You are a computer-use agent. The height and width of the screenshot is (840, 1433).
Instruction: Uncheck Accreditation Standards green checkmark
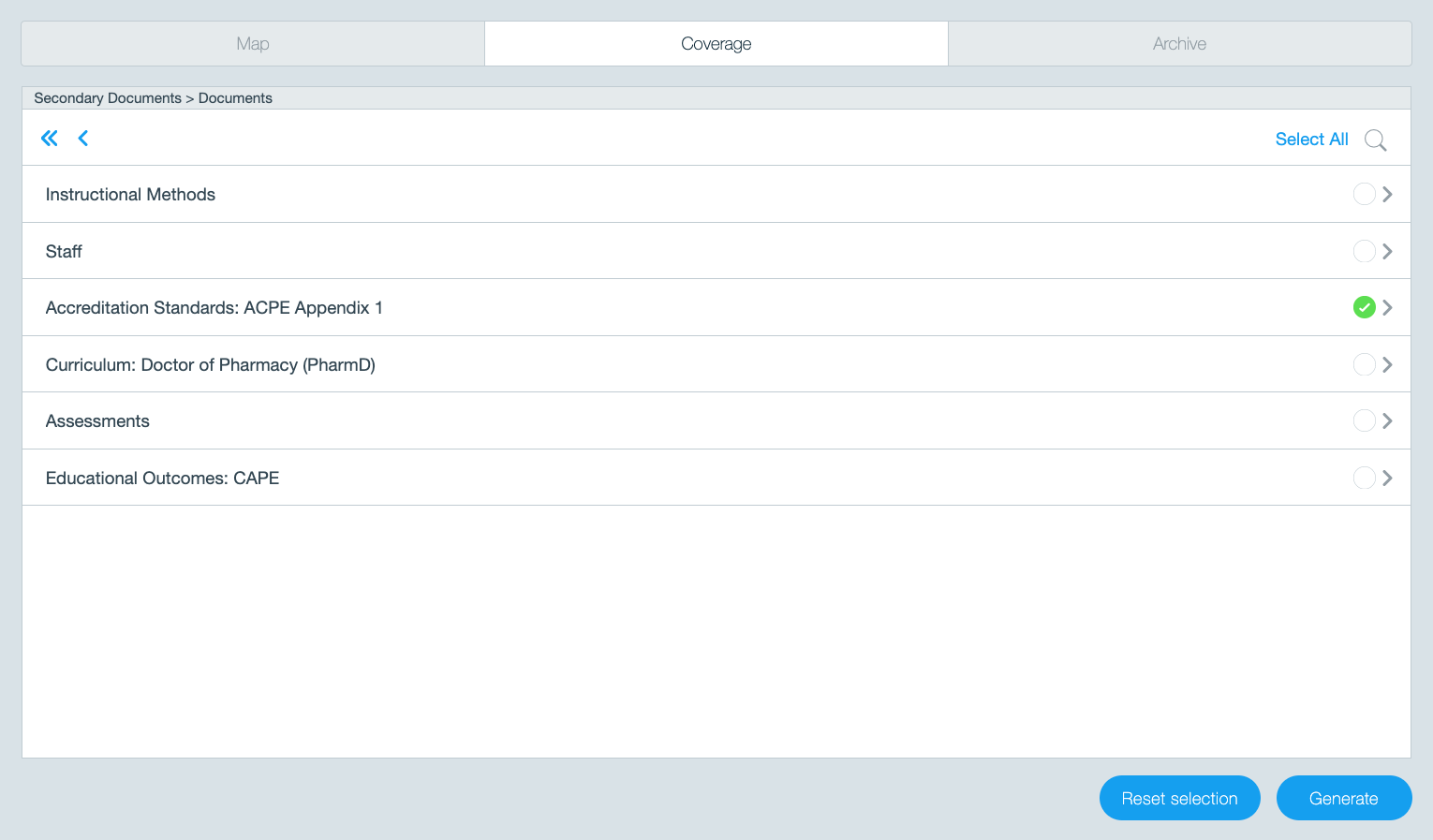pos(1364,307)
